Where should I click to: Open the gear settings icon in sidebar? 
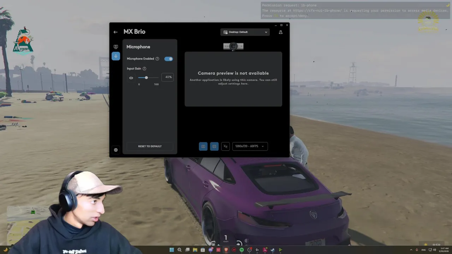(x=116, y=150)
